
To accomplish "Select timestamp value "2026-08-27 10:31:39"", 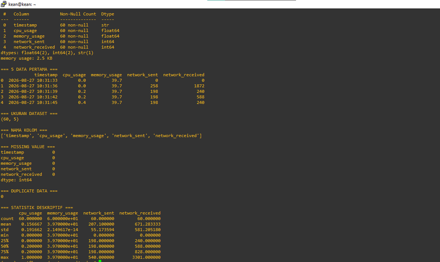I will [33, 92].
